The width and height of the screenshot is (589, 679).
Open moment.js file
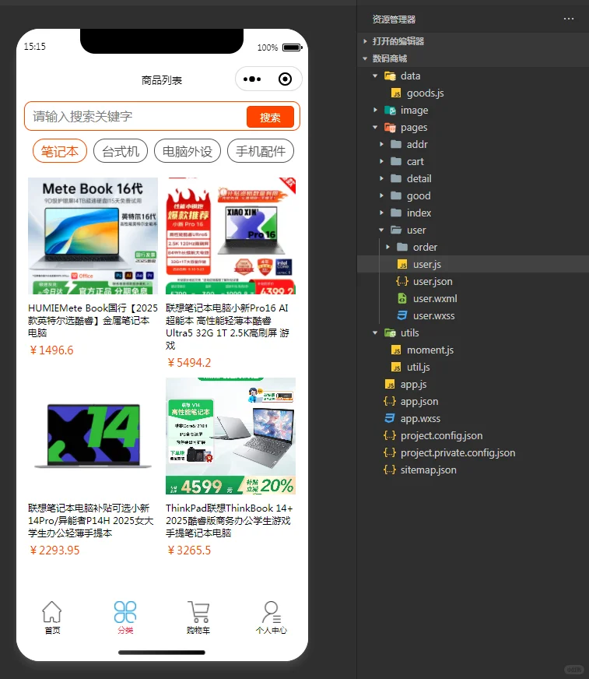429,350
